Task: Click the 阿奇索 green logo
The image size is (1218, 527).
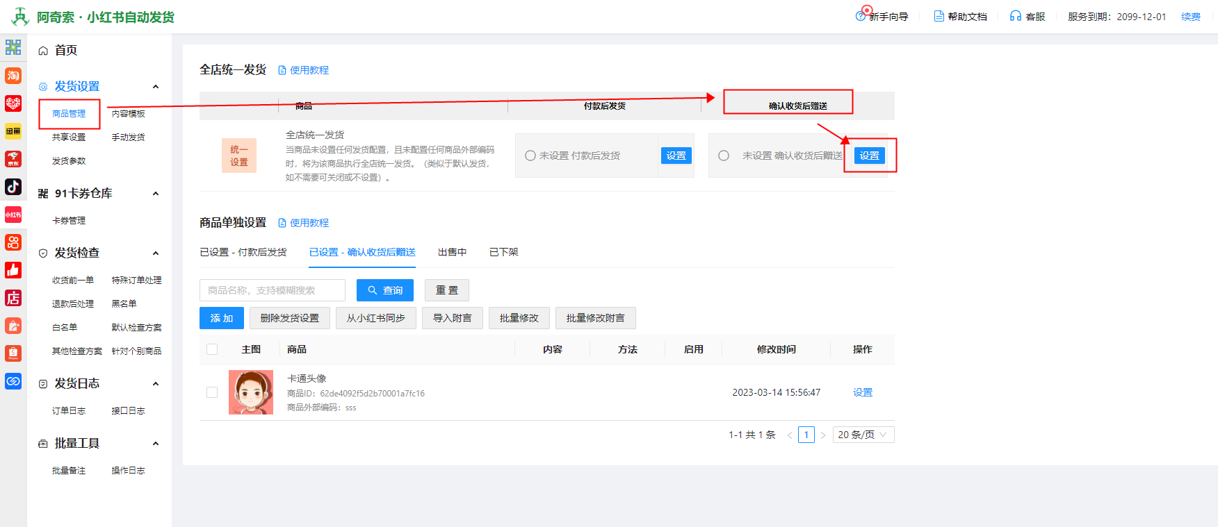Action: [20, 16]
